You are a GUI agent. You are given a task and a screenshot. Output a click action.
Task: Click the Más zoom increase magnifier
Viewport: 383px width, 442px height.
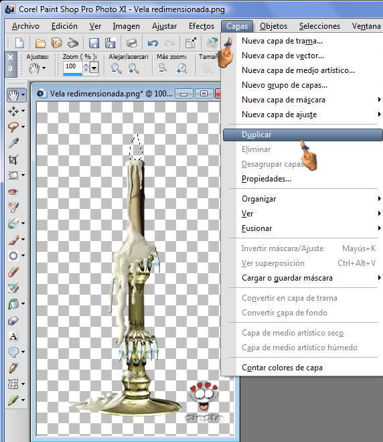click(181, 68)
